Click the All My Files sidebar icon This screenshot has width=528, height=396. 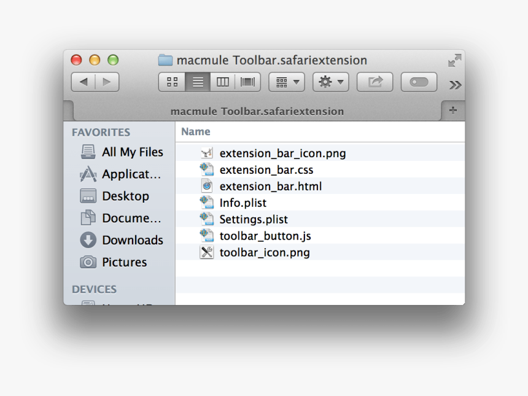tap(88, 152)
